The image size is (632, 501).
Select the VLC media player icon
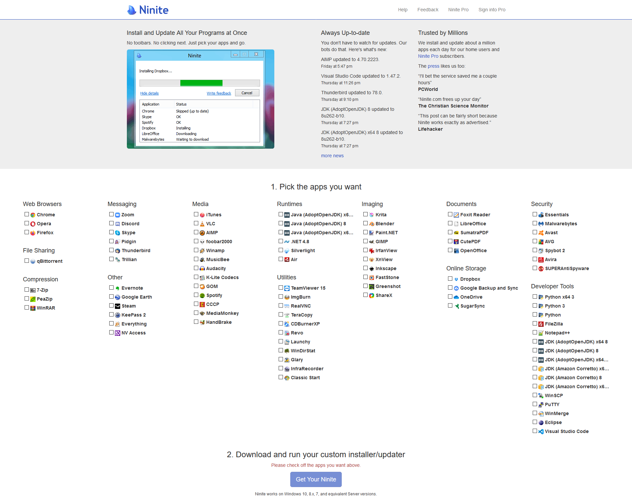[202, 223]
